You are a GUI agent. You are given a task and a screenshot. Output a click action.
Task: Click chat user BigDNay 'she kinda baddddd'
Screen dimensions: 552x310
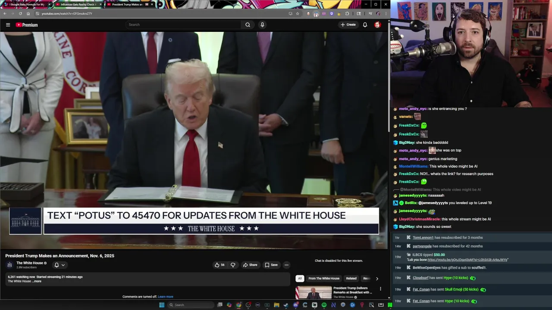pyautogui.click(x=407, y=143)
